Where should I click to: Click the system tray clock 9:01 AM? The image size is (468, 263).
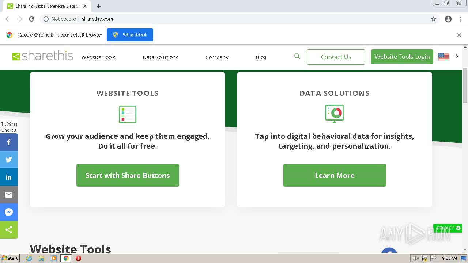click(x=449, y=258)
